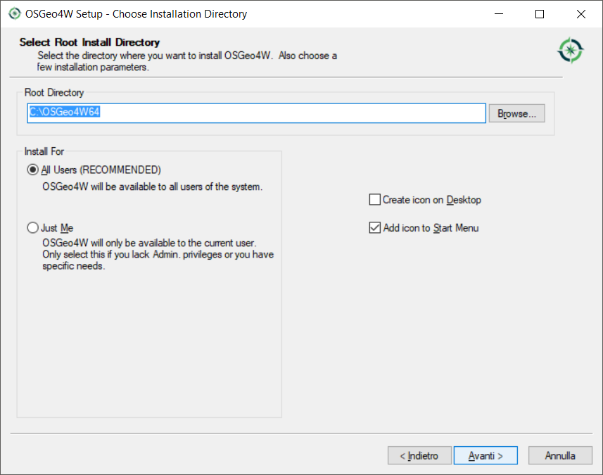Screen dimensions: 603x475
Task: Click the All Users description text
Action: click(x=152, y=187)
